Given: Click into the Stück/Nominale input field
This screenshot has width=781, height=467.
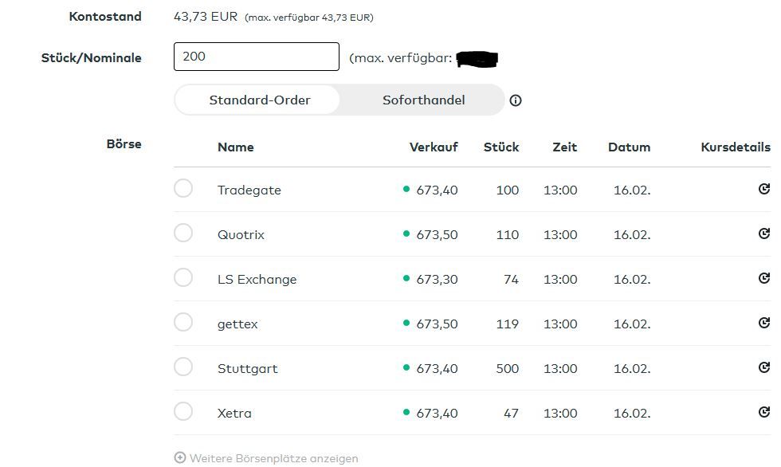Looking at the screenshot, I should pos(256,57).
